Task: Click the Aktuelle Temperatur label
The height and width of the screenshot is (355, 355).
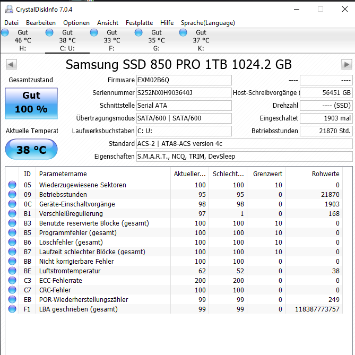Action: click(x=32, y=131)
